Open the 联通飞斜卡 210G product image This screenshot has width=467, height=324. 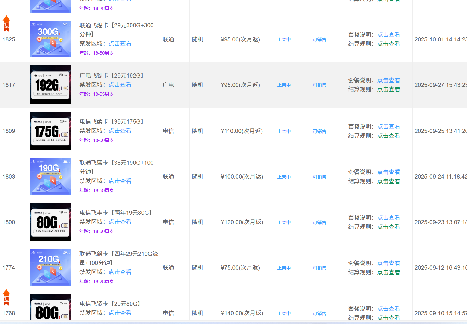50,268
